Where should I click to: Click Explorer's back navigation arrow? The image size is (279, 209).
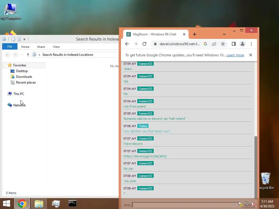(x=7, y=55)
